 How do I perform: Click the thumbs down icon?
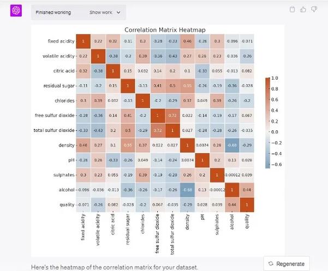pos(314,9)
